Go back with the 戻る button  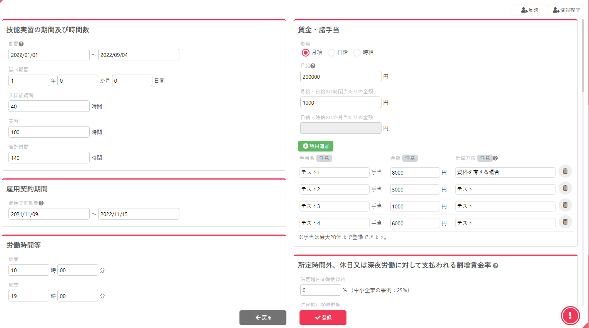tap(263, 318)
